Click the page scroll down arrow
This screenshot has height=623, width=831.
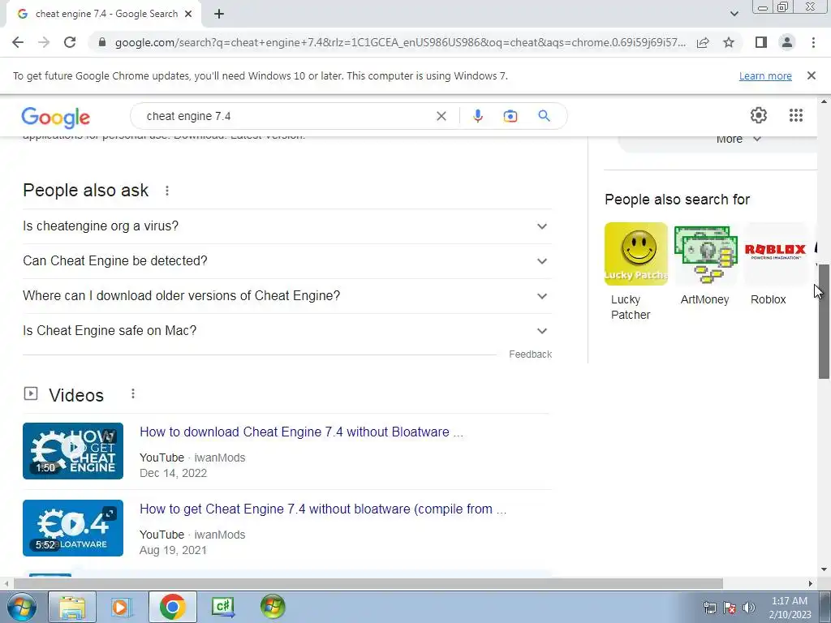click(x=825, y=569)
